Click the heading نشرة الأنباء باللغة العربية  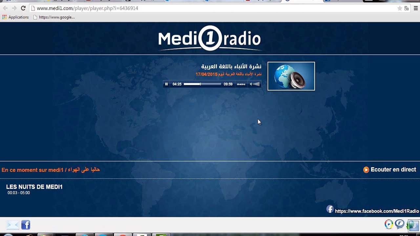point(231,67)
